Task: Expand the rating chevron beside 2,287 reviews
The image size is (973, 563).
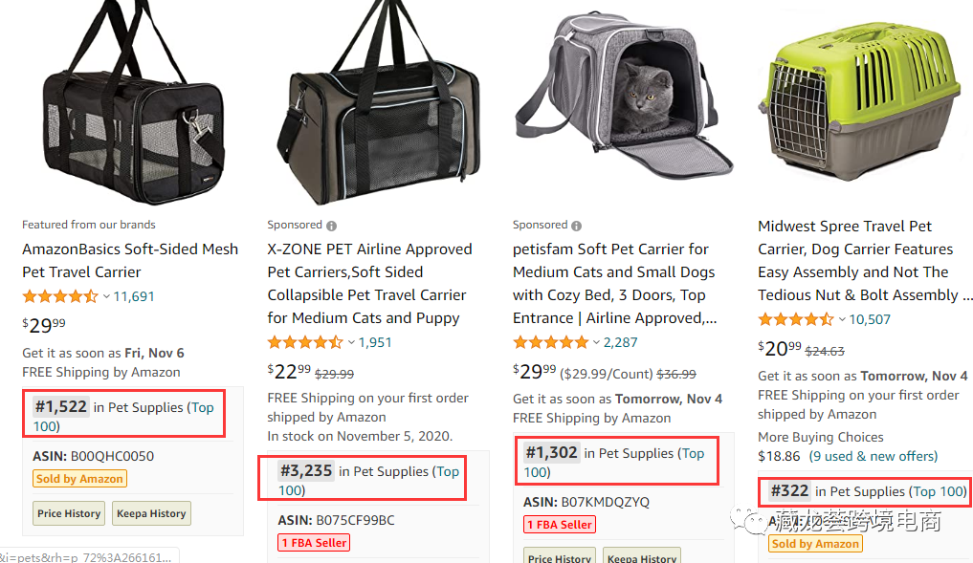Action: click(597, 342)
